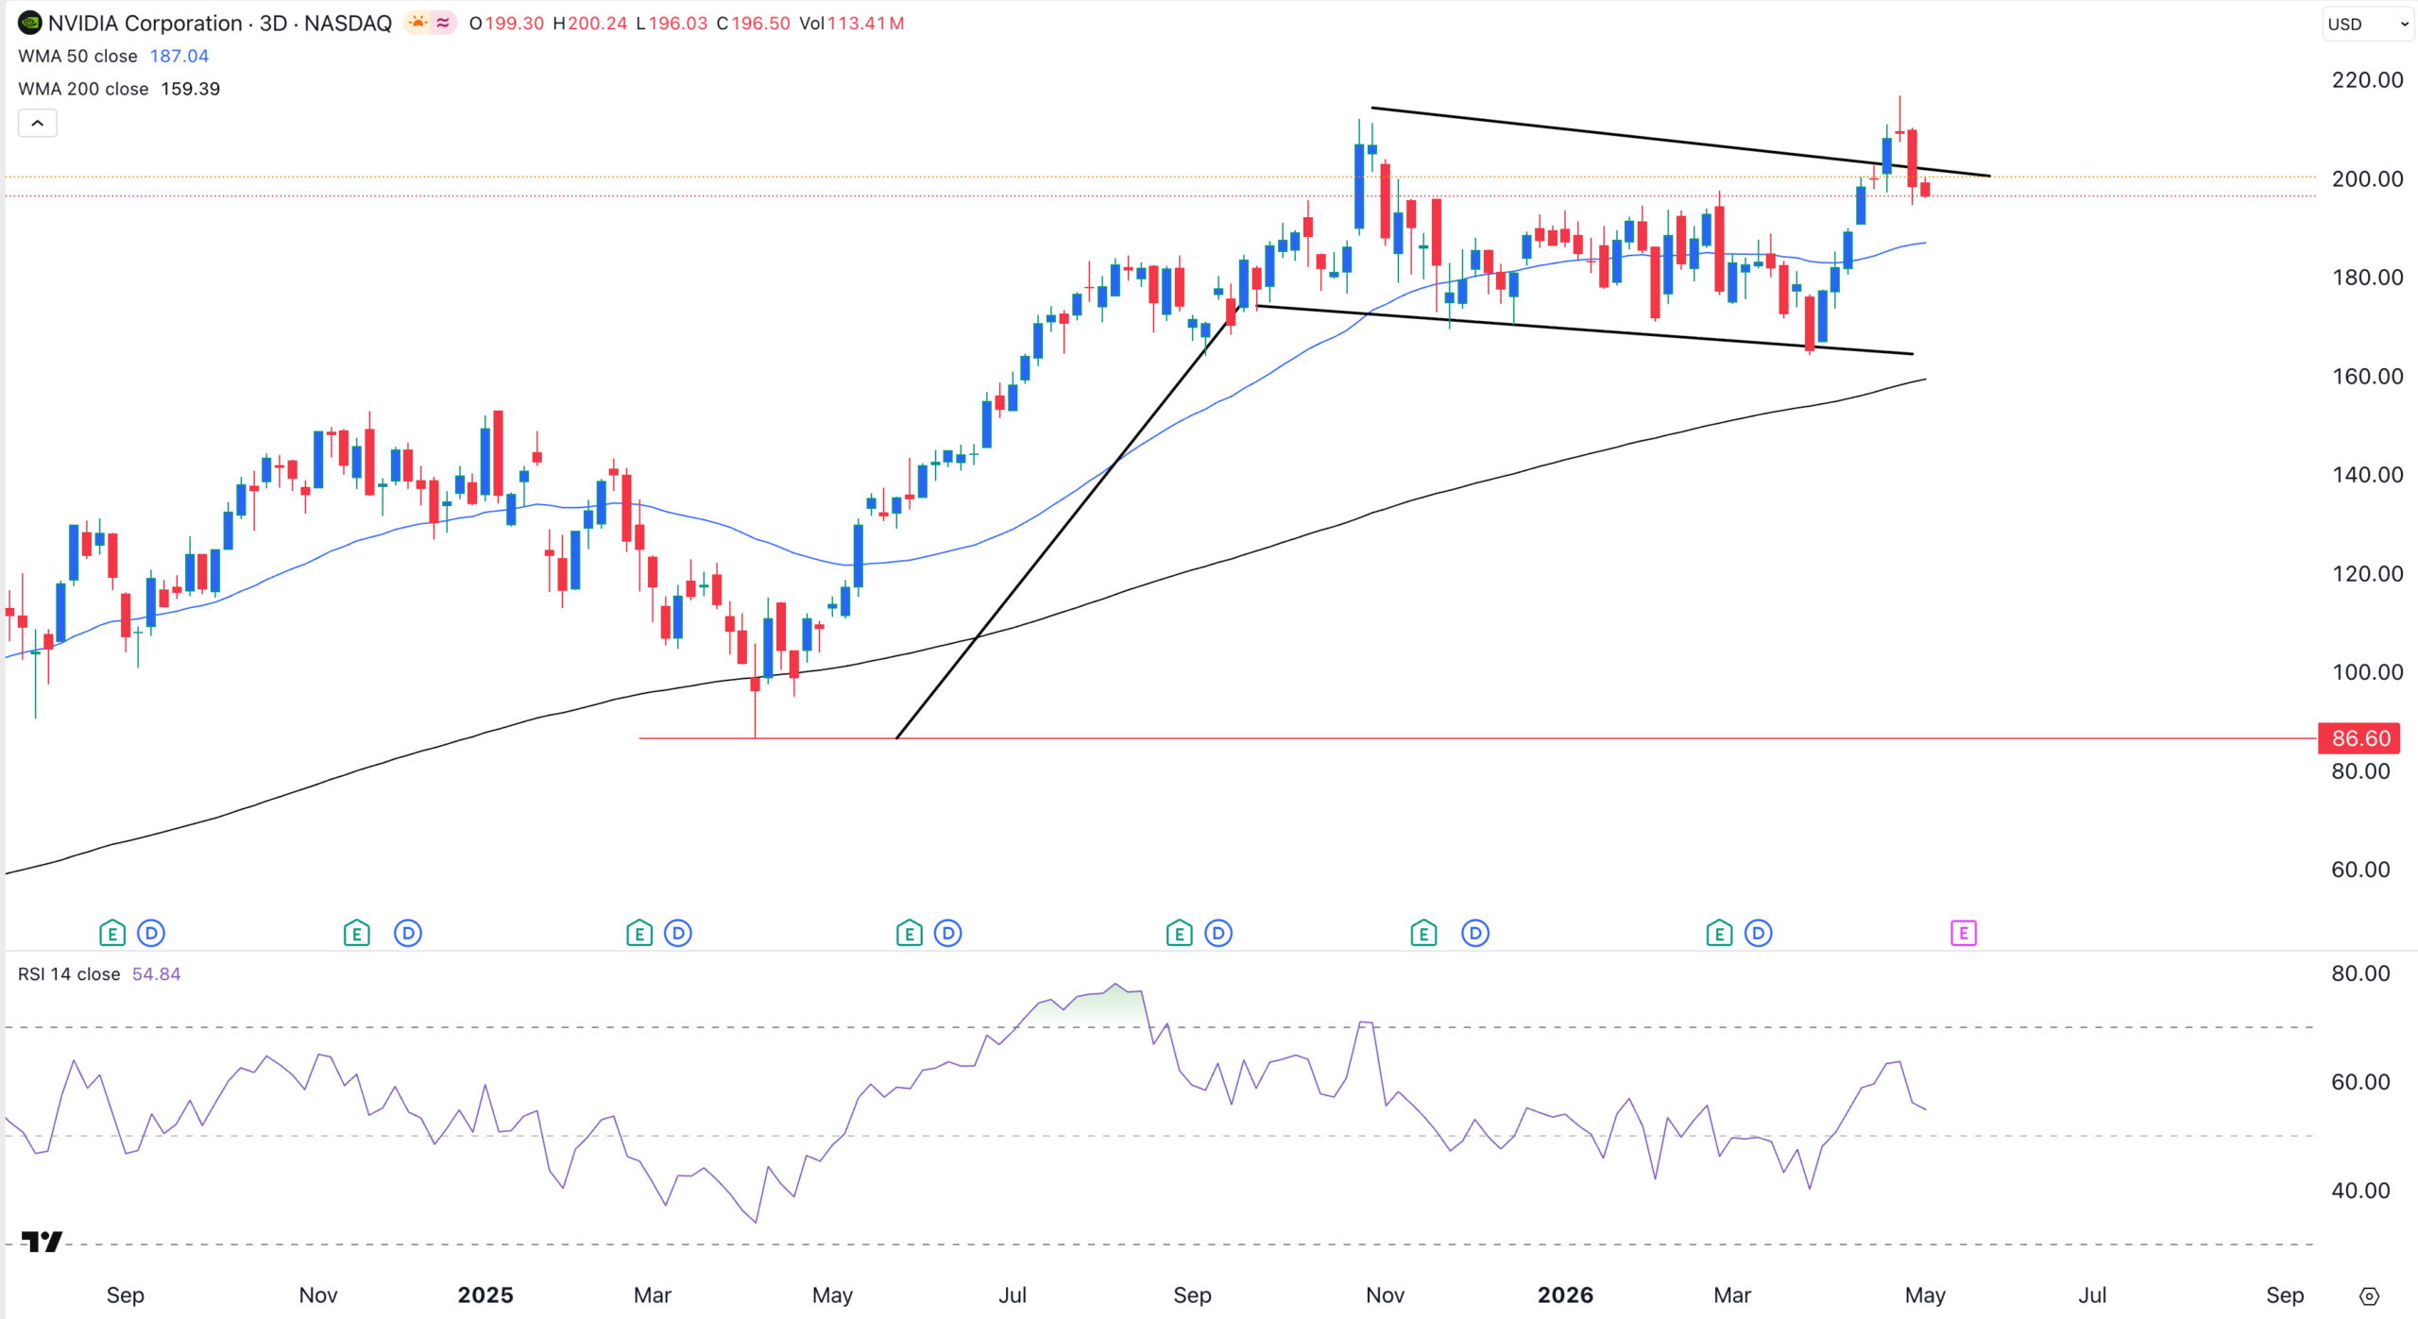Open the earnings marker before March 2025
The height and width of the screenshot is (1319, 2418).
pyautogui.click(x=639, y=934)
